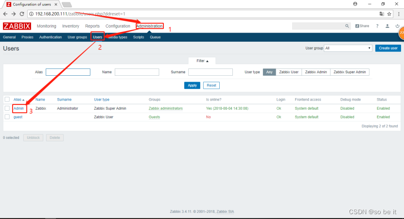Select the Zabbix Admin type filter
Image resolution: width=404 pixels, height=219 pixels.
click(x=316, y=72)
